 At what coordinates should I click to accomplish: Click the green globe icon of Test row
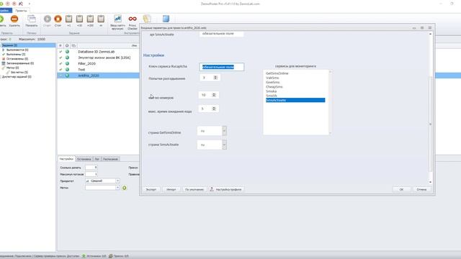(67, 70)
